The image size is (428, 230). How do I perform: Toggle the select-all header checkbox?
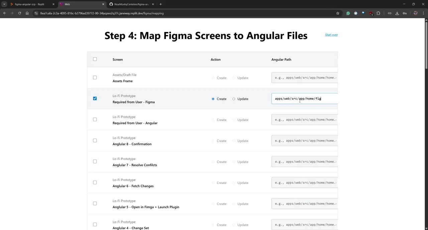click(x=95, y=59)
